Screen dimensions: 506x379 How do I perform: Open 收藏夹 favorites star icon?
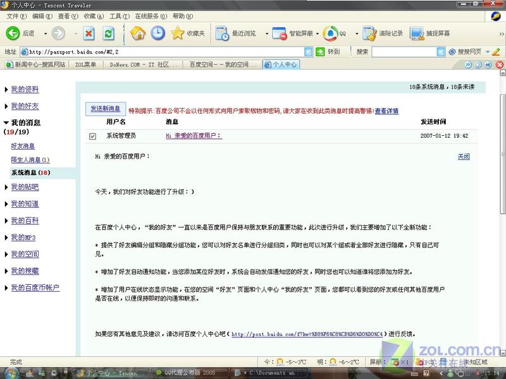pos(178,33)
